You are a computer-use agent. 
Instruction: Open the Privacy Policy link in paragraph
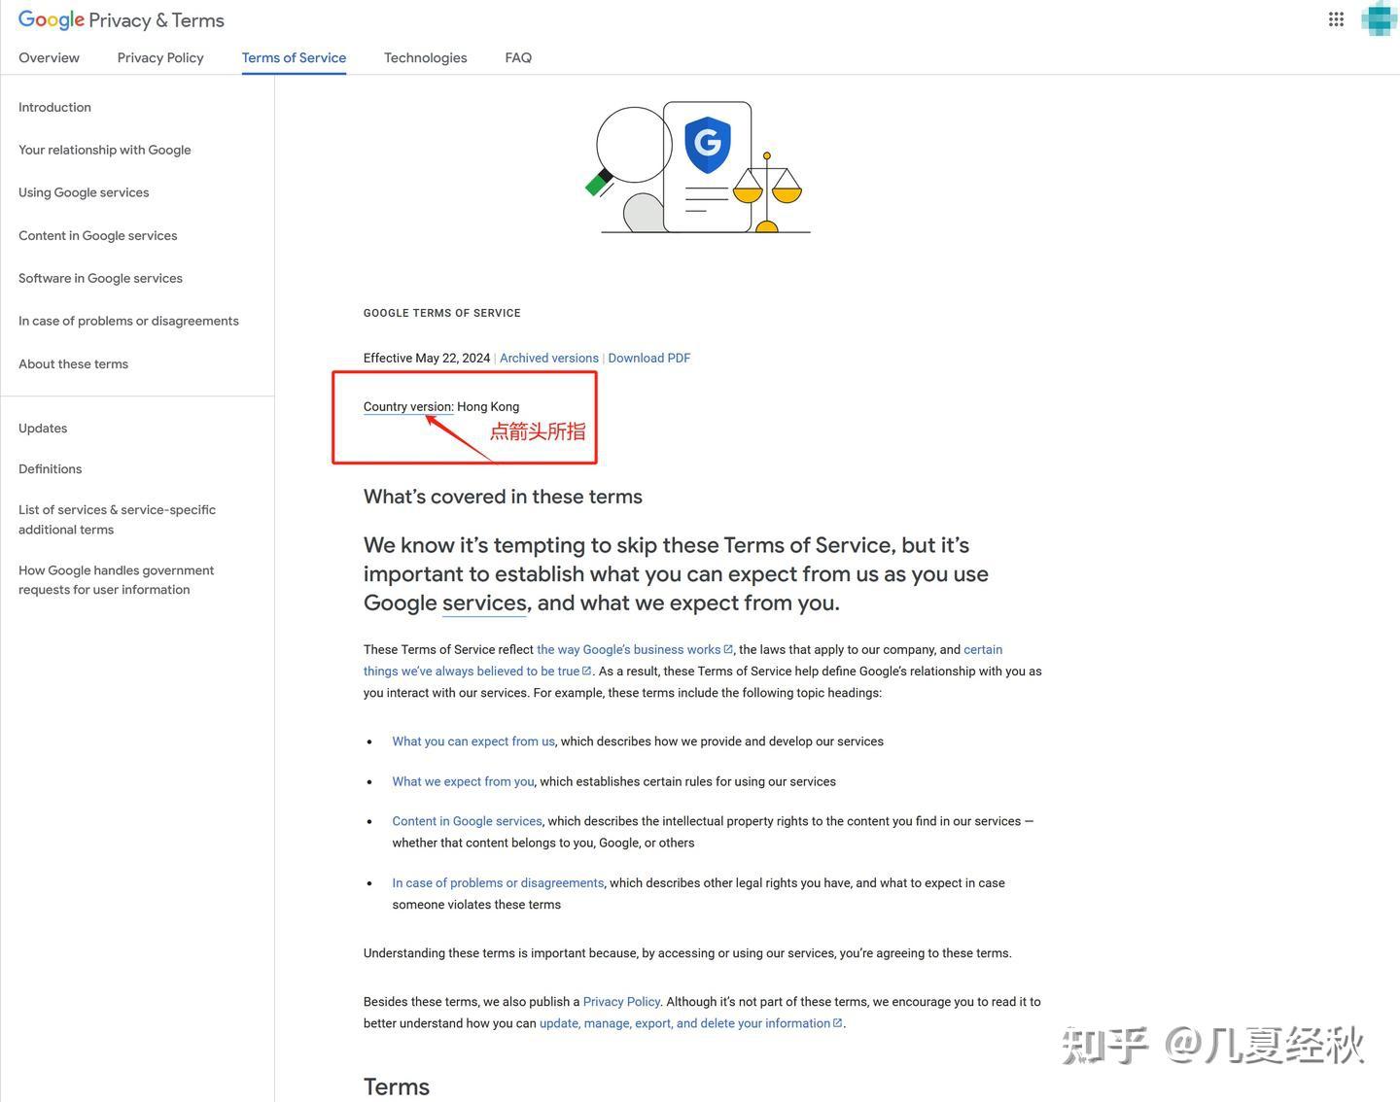point(621,1001)
